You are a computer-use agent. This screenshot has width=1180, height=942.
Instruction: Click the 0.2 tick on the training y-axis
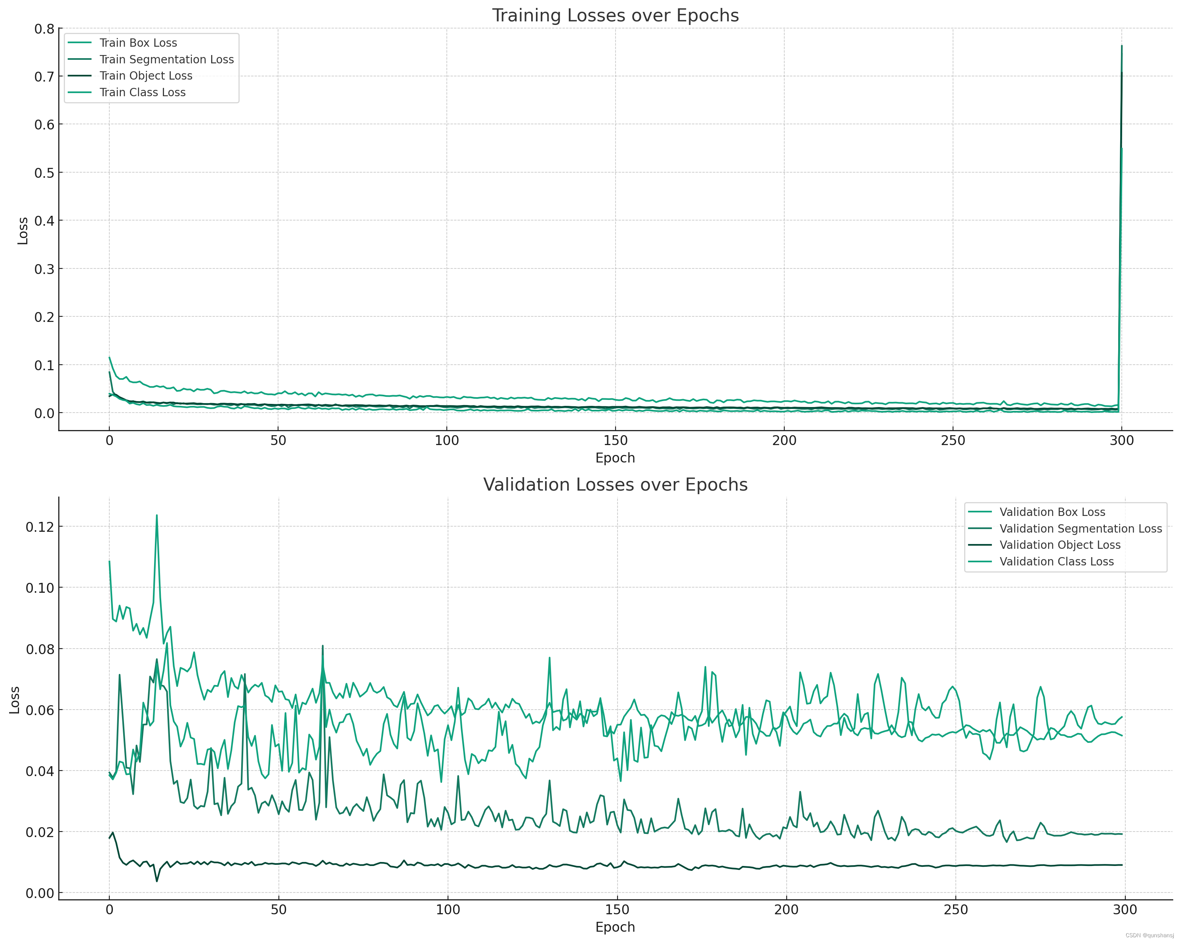(x=44, y=317)
